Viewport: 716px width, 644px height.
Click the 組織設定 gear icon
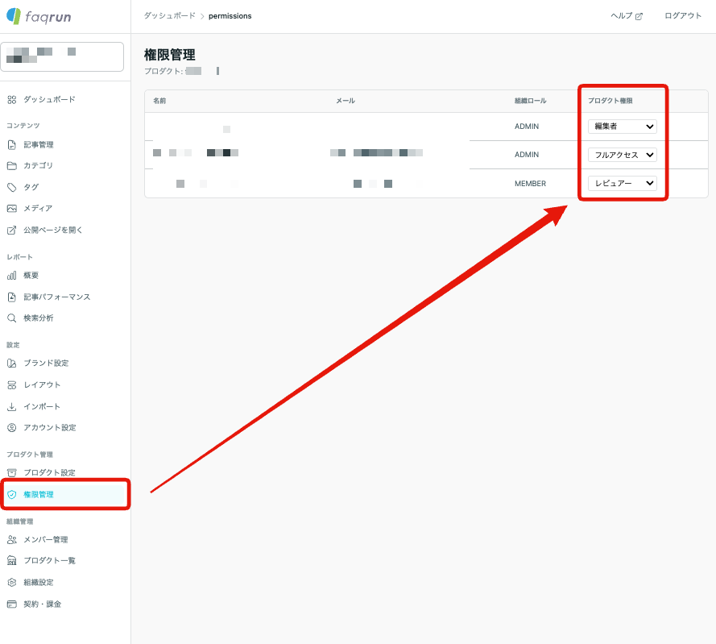point(12,582)
